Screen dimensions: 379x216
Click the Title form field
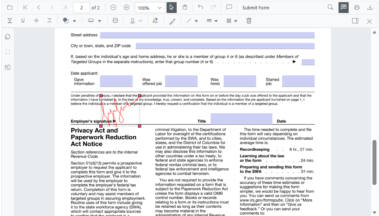point(241,119)
